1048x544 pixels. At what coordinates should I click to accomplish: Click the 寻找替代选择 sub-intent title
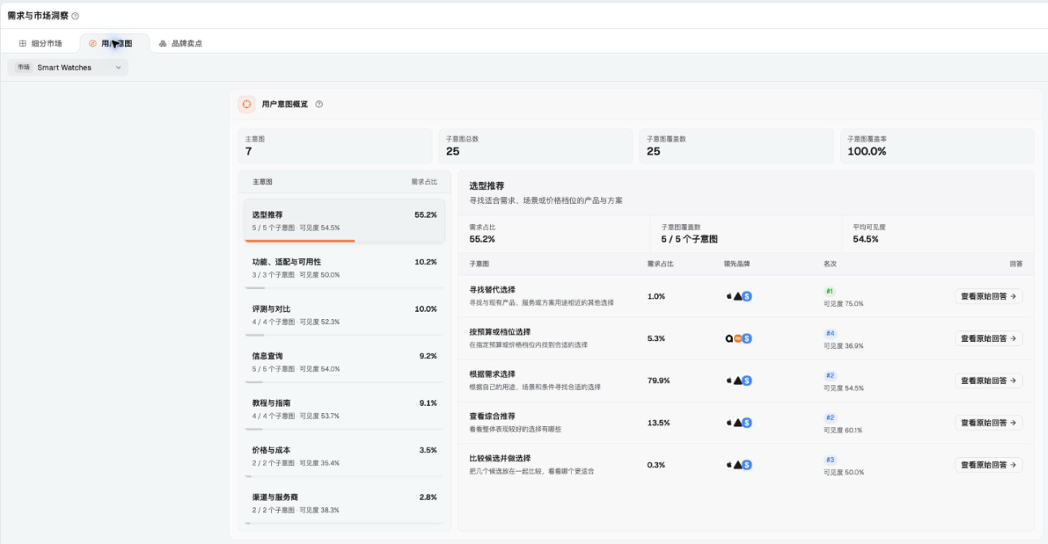tap(492, 290)
